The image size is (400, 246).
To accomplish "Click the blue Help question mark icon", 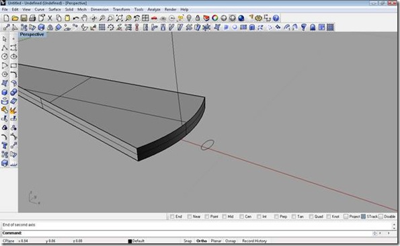I will pyautogui.click(x=276, y=18).
